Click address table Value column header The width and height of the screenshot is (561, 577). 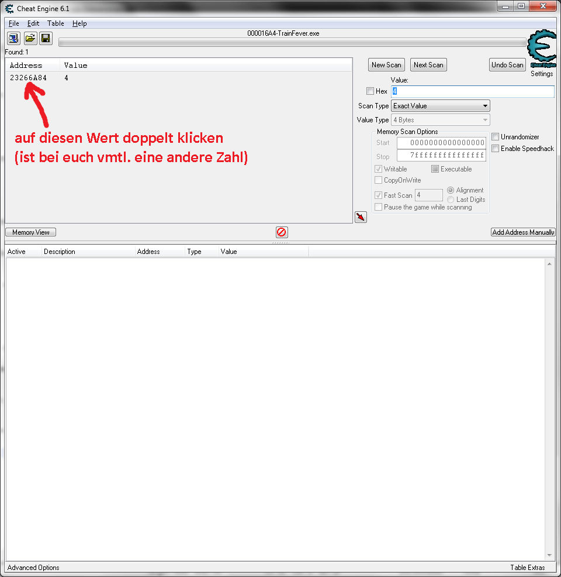(x=264, y=252)
